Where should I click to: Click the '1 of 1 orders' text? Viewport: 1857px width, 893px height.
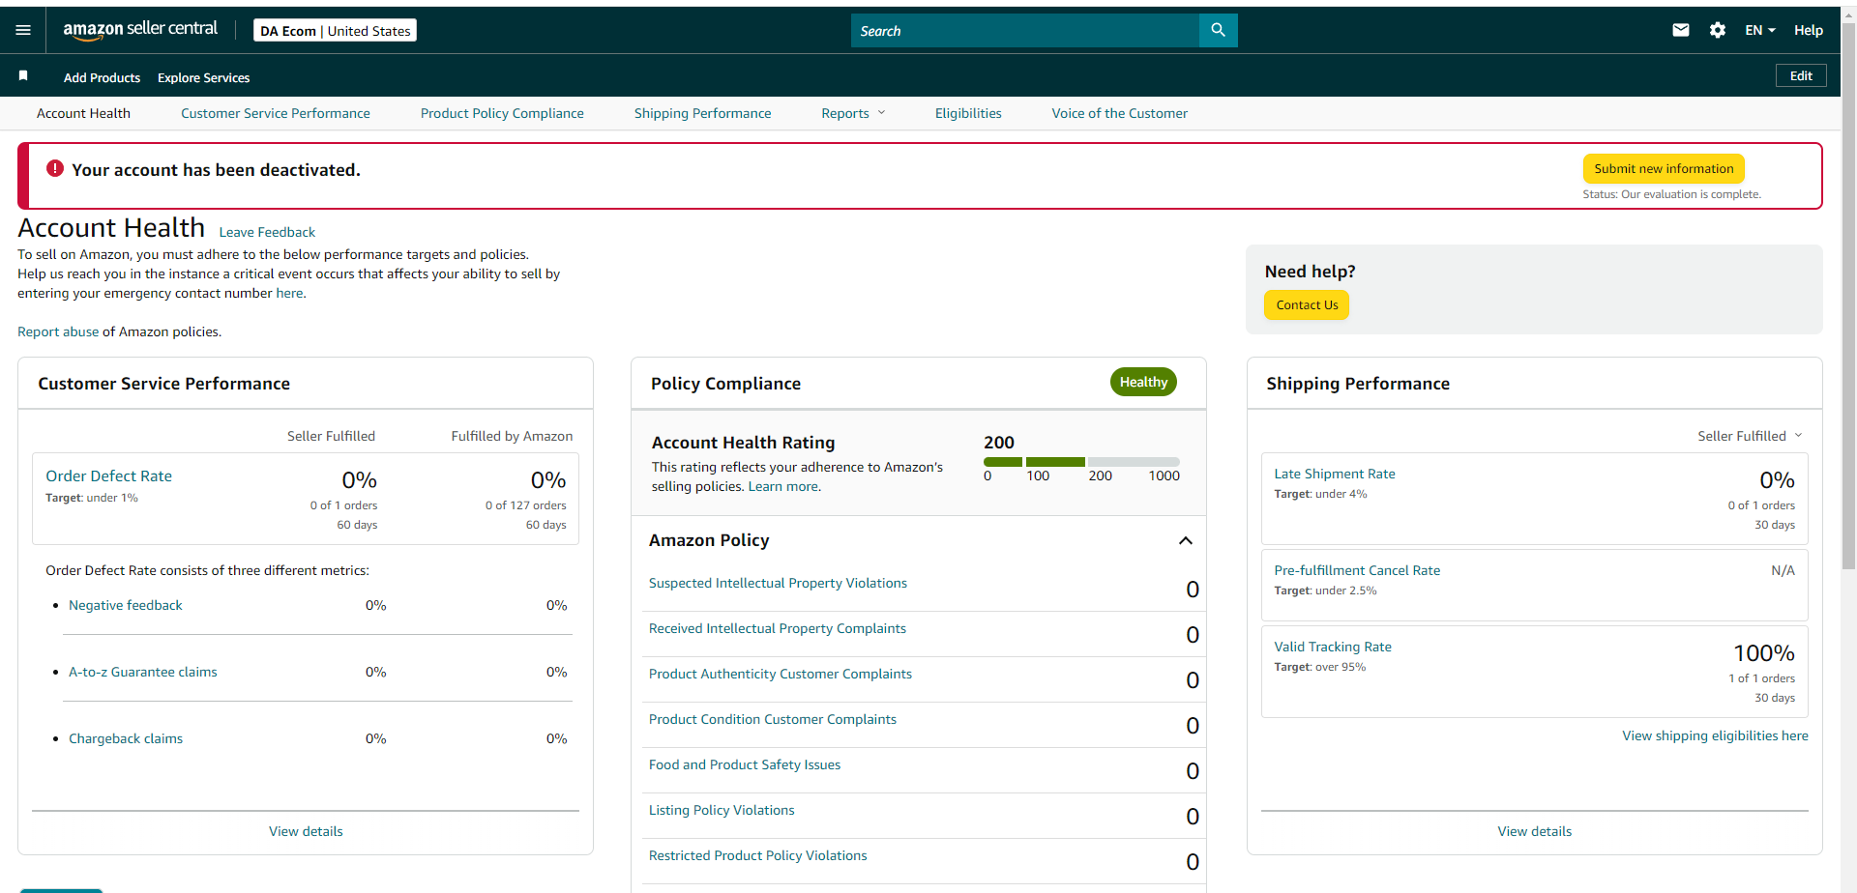[x=1761, y=678]
